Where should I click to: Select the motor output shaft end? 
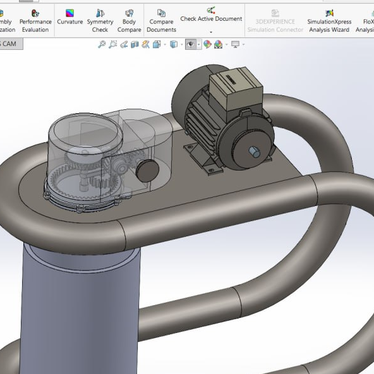tap(255, 152)
